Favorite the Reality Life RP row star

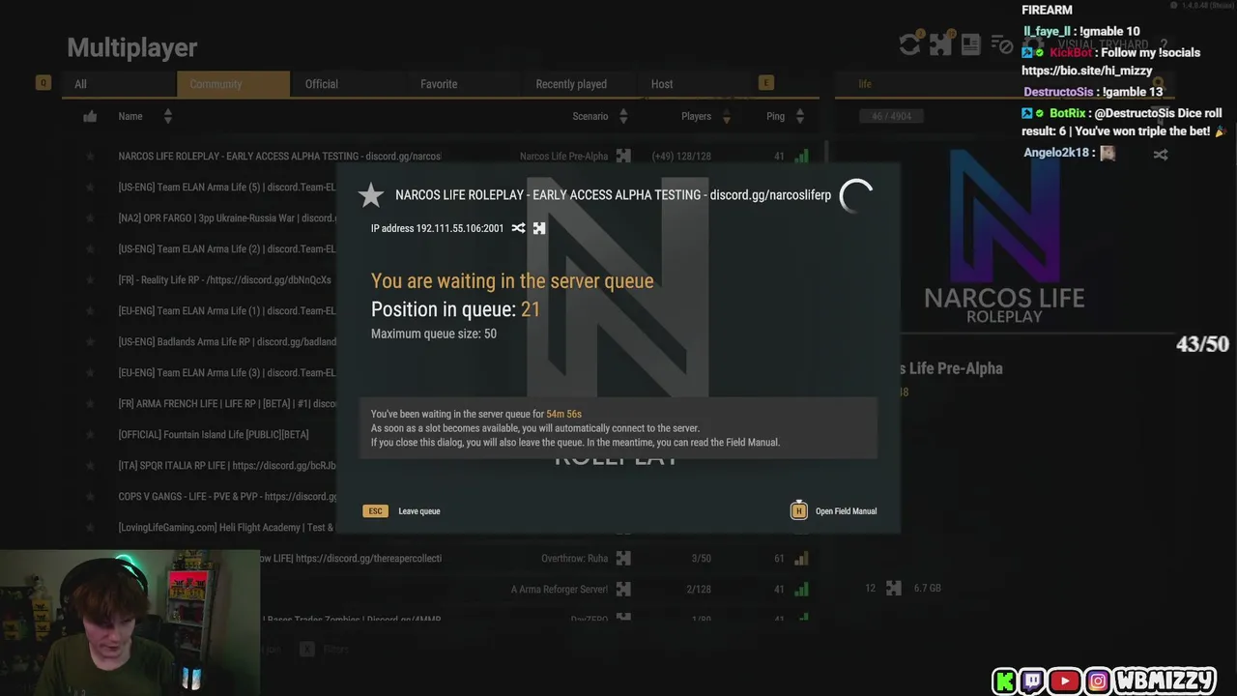click(90, 280)
